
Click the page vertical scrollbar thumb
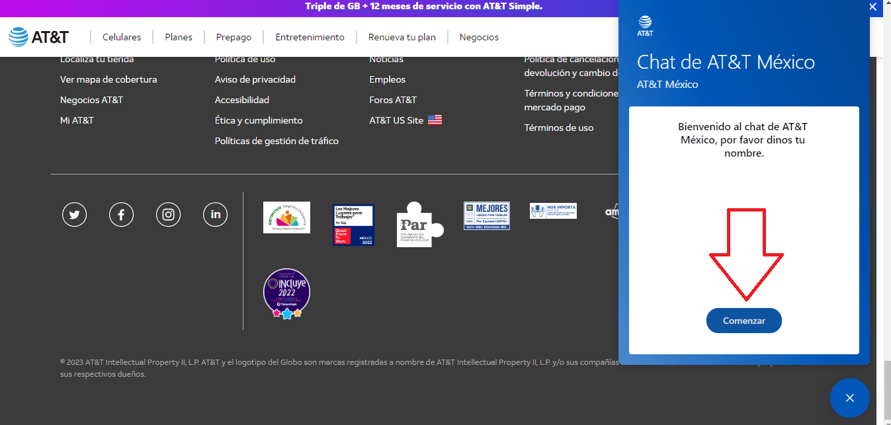(887, 389)
